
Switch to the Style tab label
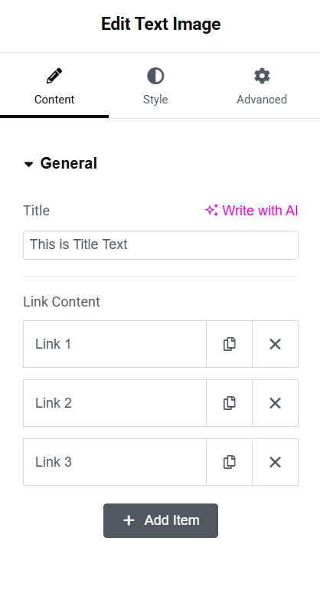click(x=155, y=100)
